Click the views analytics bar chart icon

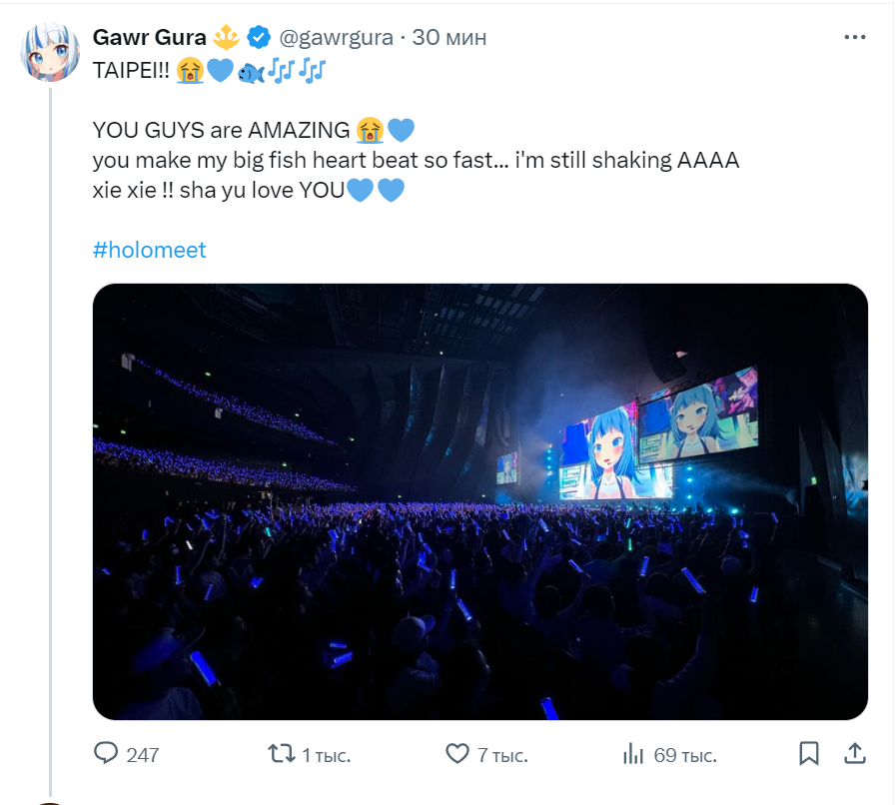pos(633,754)
